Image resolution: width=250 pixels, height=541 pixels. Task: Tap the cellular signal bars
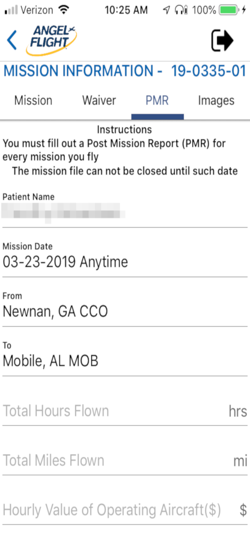point(11,10)
